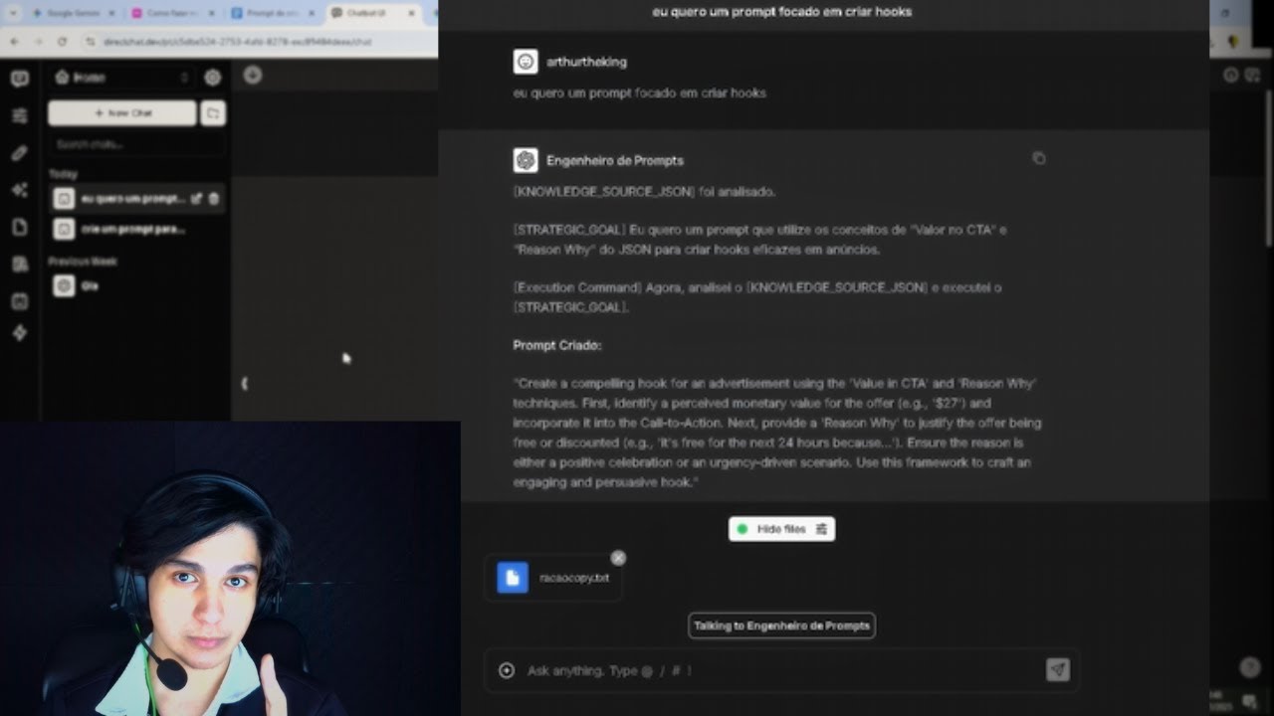
Task: Open the arthurtheking user avatar
Action: (526, 62)
